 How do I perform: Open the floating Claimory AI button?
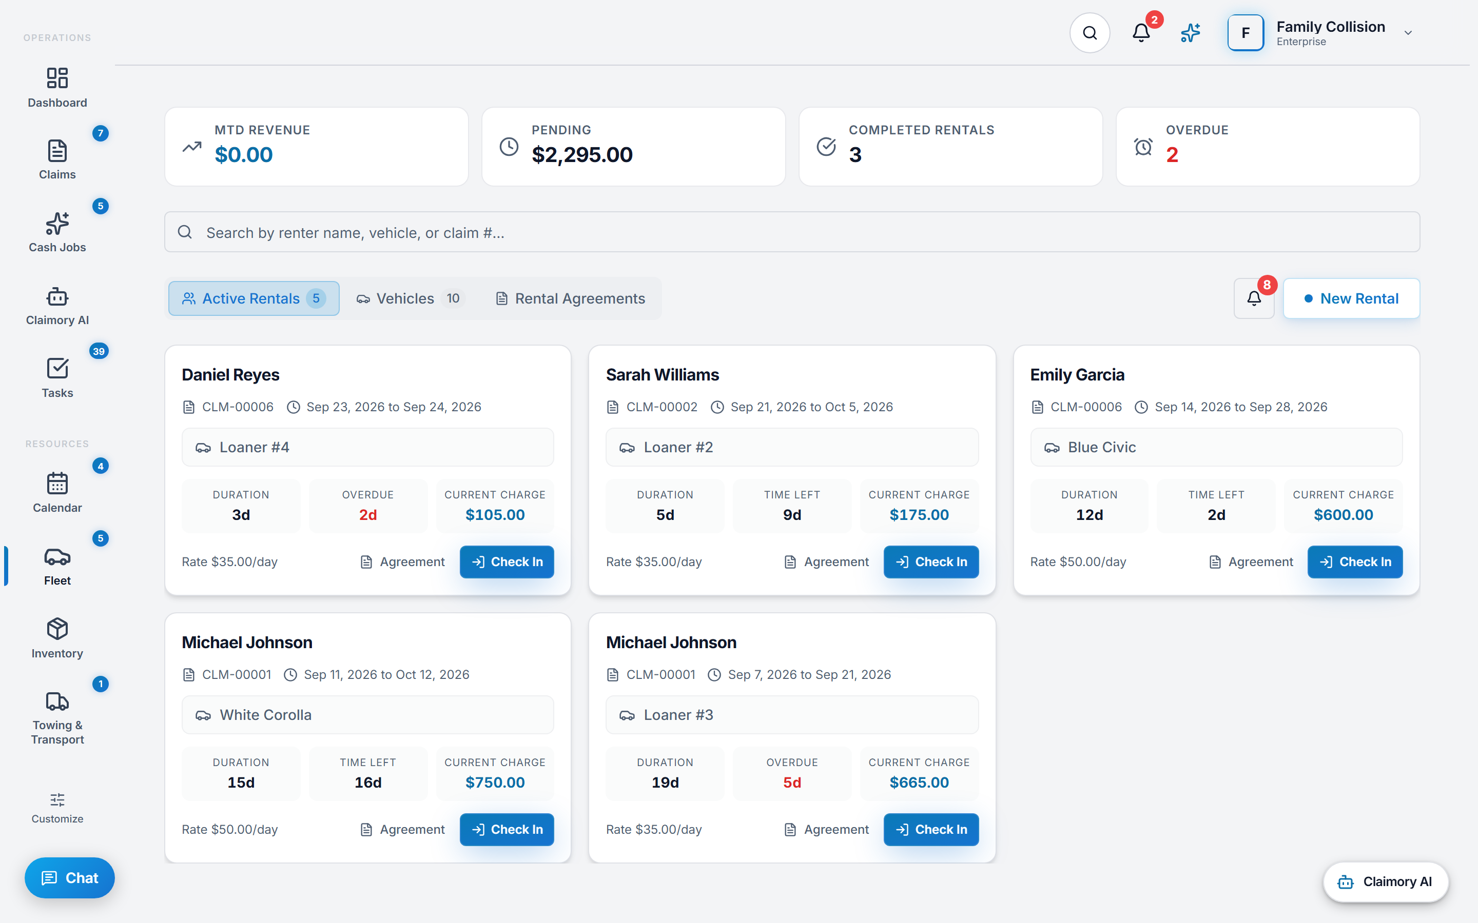coord(1385,881)
